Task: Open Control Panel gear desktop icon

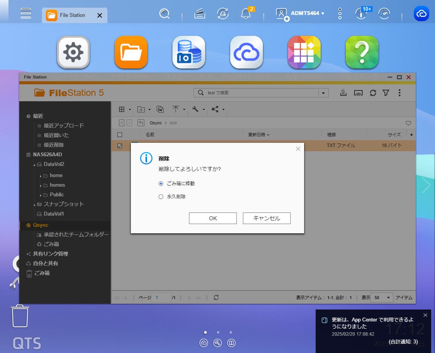Action: (x=73, y=52)
